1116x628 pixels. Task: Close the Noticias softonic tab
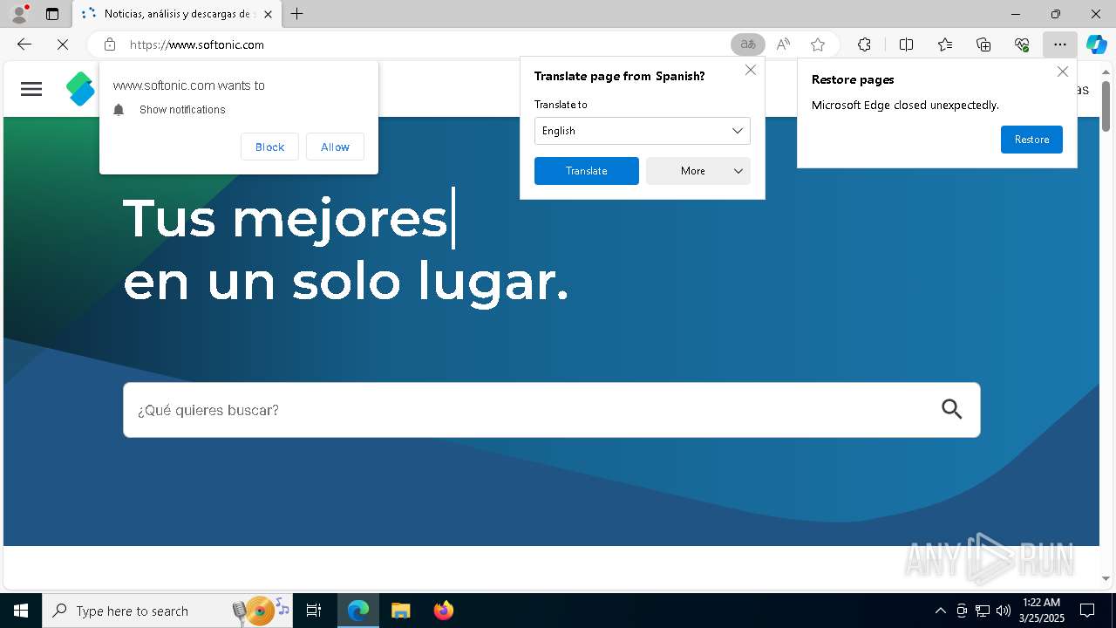268,14
